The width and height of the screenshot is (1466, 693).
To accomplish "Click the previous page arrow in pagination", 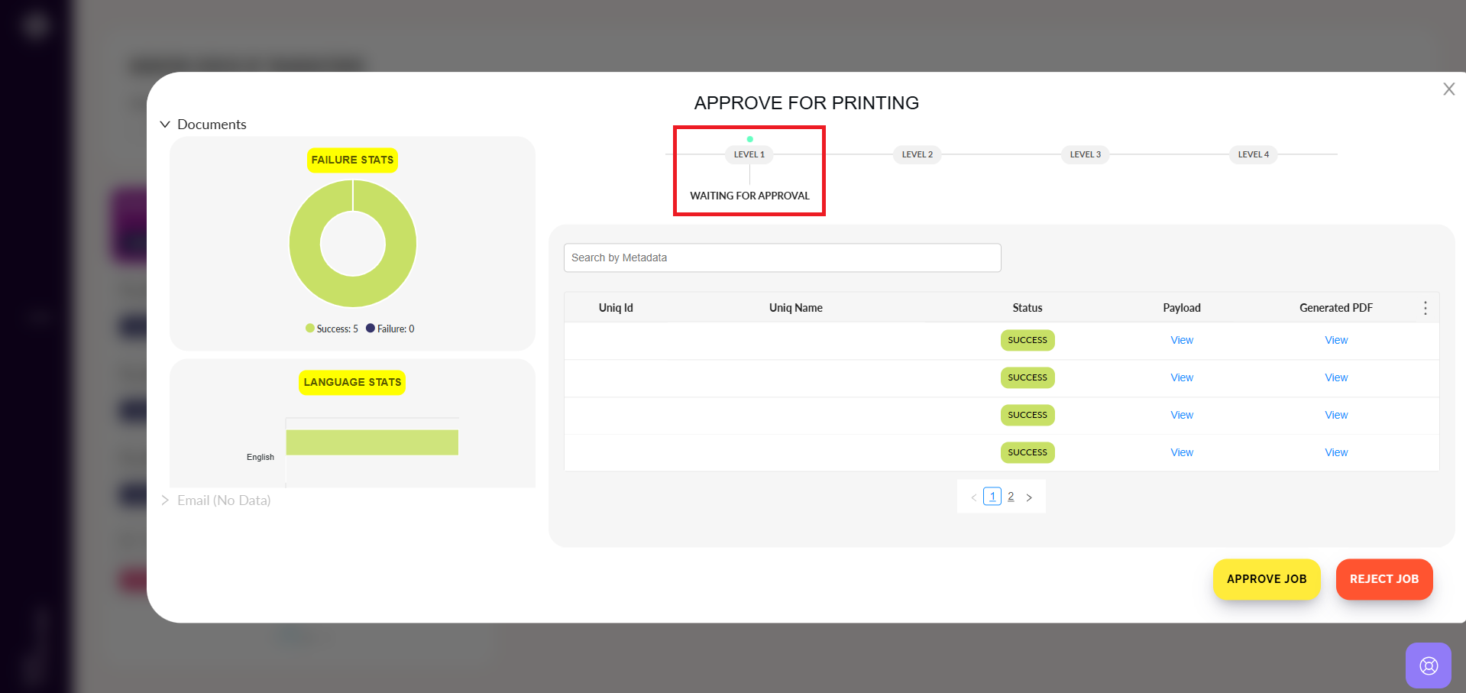I will coord(973,497).
